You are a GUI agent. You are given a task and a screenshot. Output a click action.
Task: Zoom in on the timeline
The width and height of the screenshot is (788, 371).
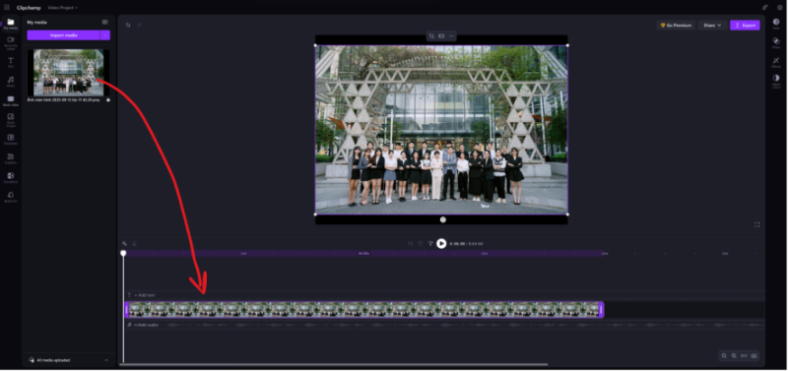[734, 356]
